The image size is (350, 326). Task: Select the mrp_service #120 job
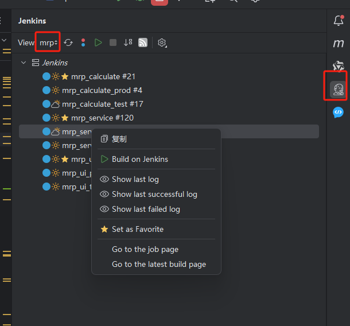pyautogui.click(x=102, y=118)
